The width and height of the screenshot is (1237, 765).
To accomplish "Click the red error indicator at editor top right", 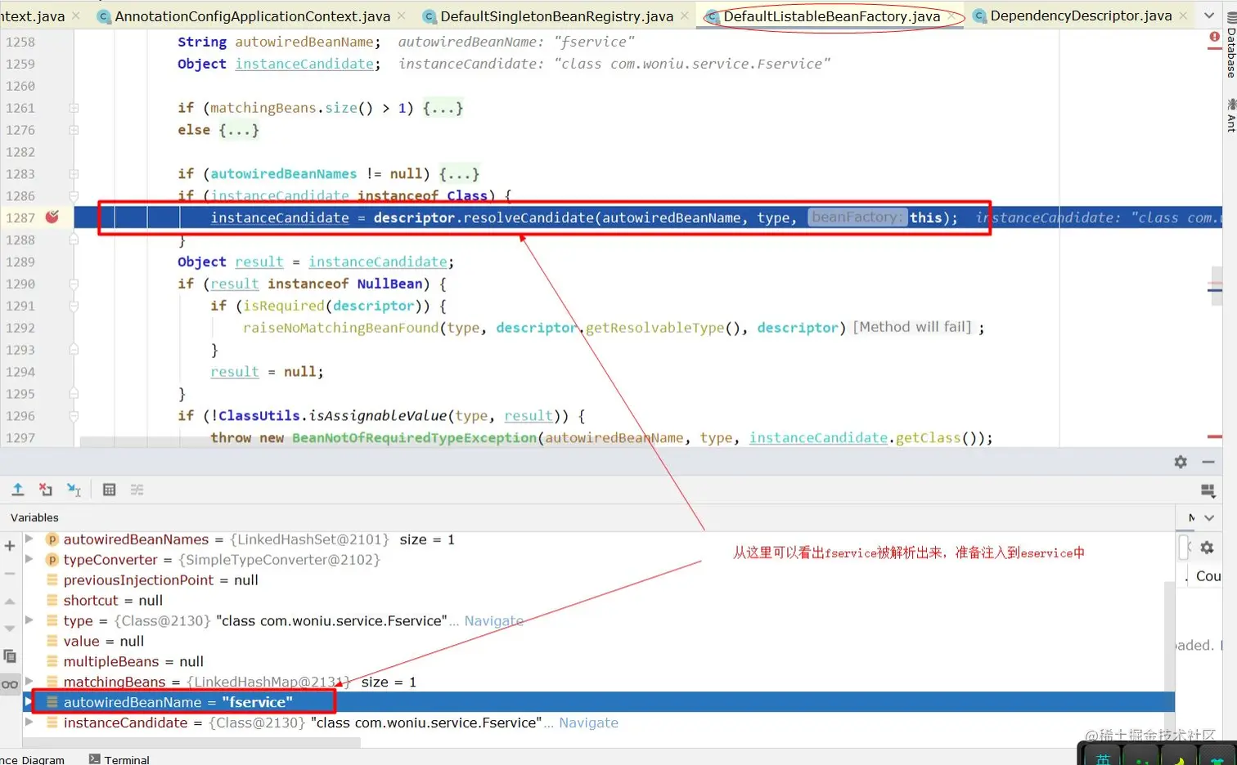I will 1214,37.
